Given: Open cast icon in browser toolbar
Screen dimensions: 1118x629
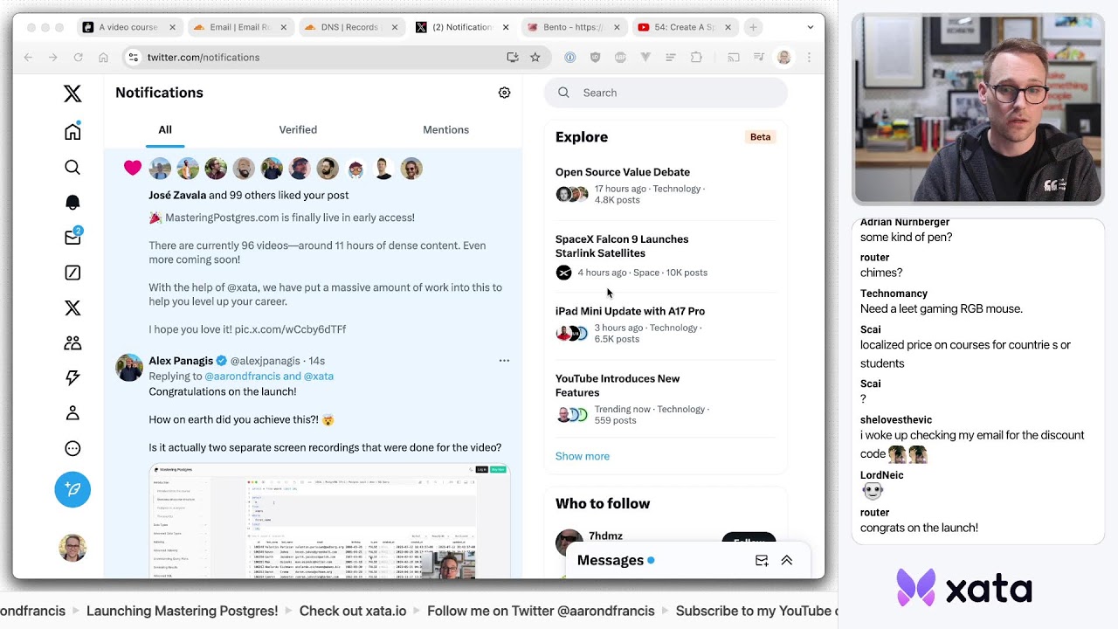Looking at the screenshot, I should [x=734, y=57].
